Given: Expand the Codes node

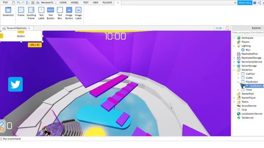Looking at the screenshot, I should (238, 78).
